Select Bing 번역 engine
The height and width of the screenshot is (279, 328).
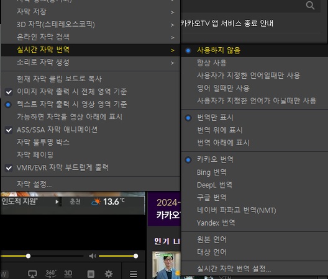[x=255, y=172]
